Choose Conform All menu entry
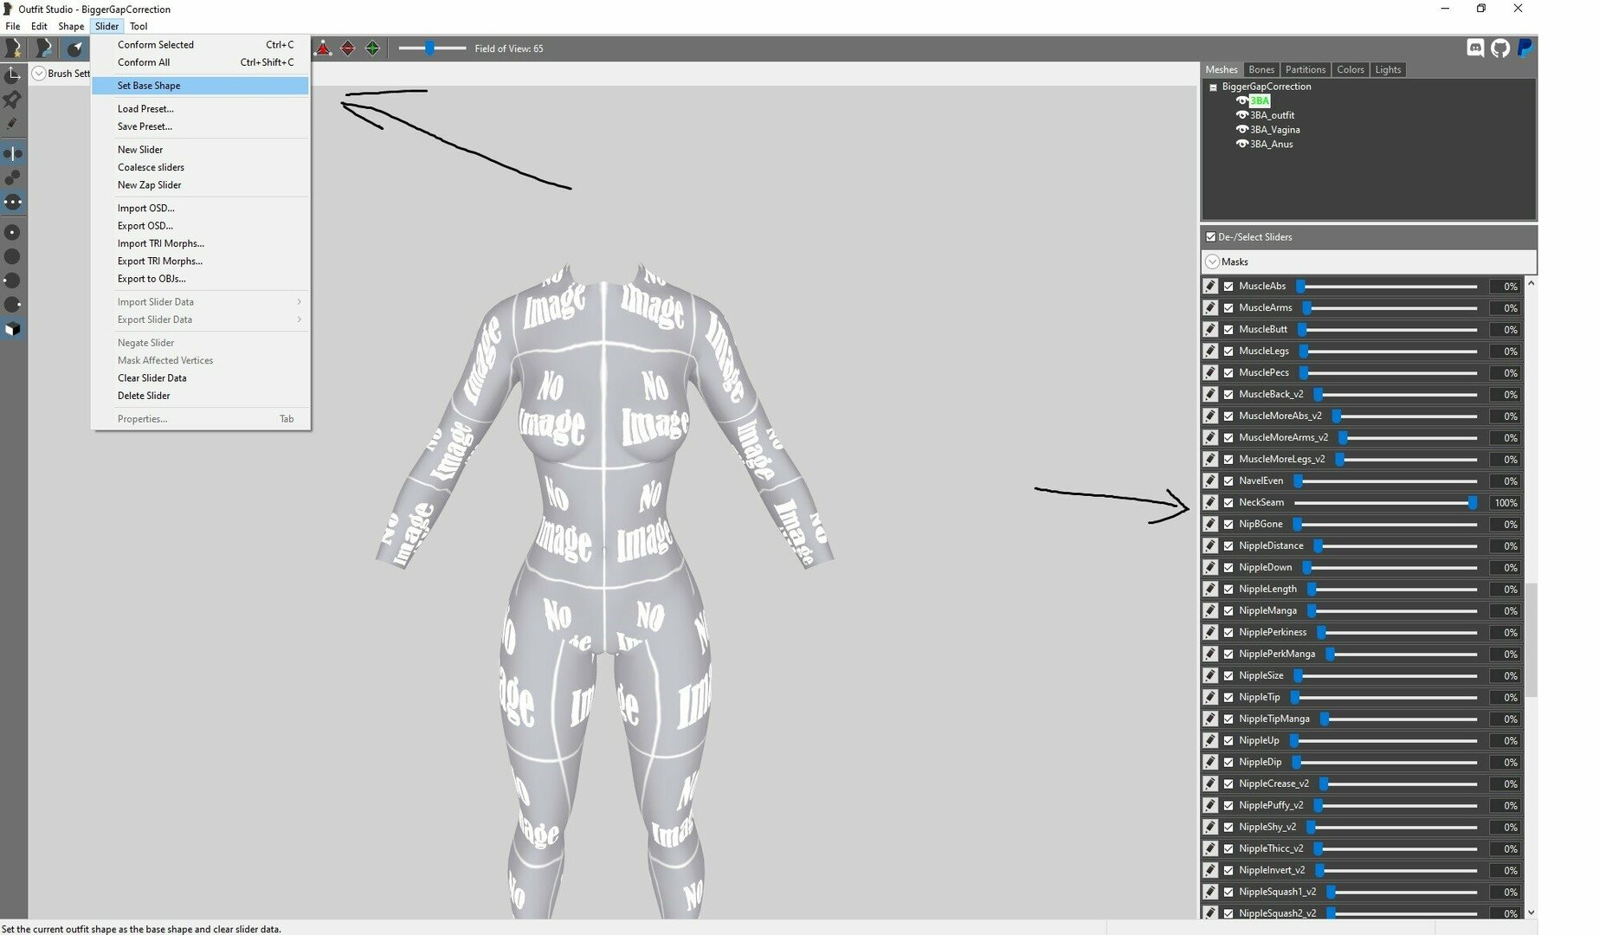The image size is (1599, 935). coord(201,62)
